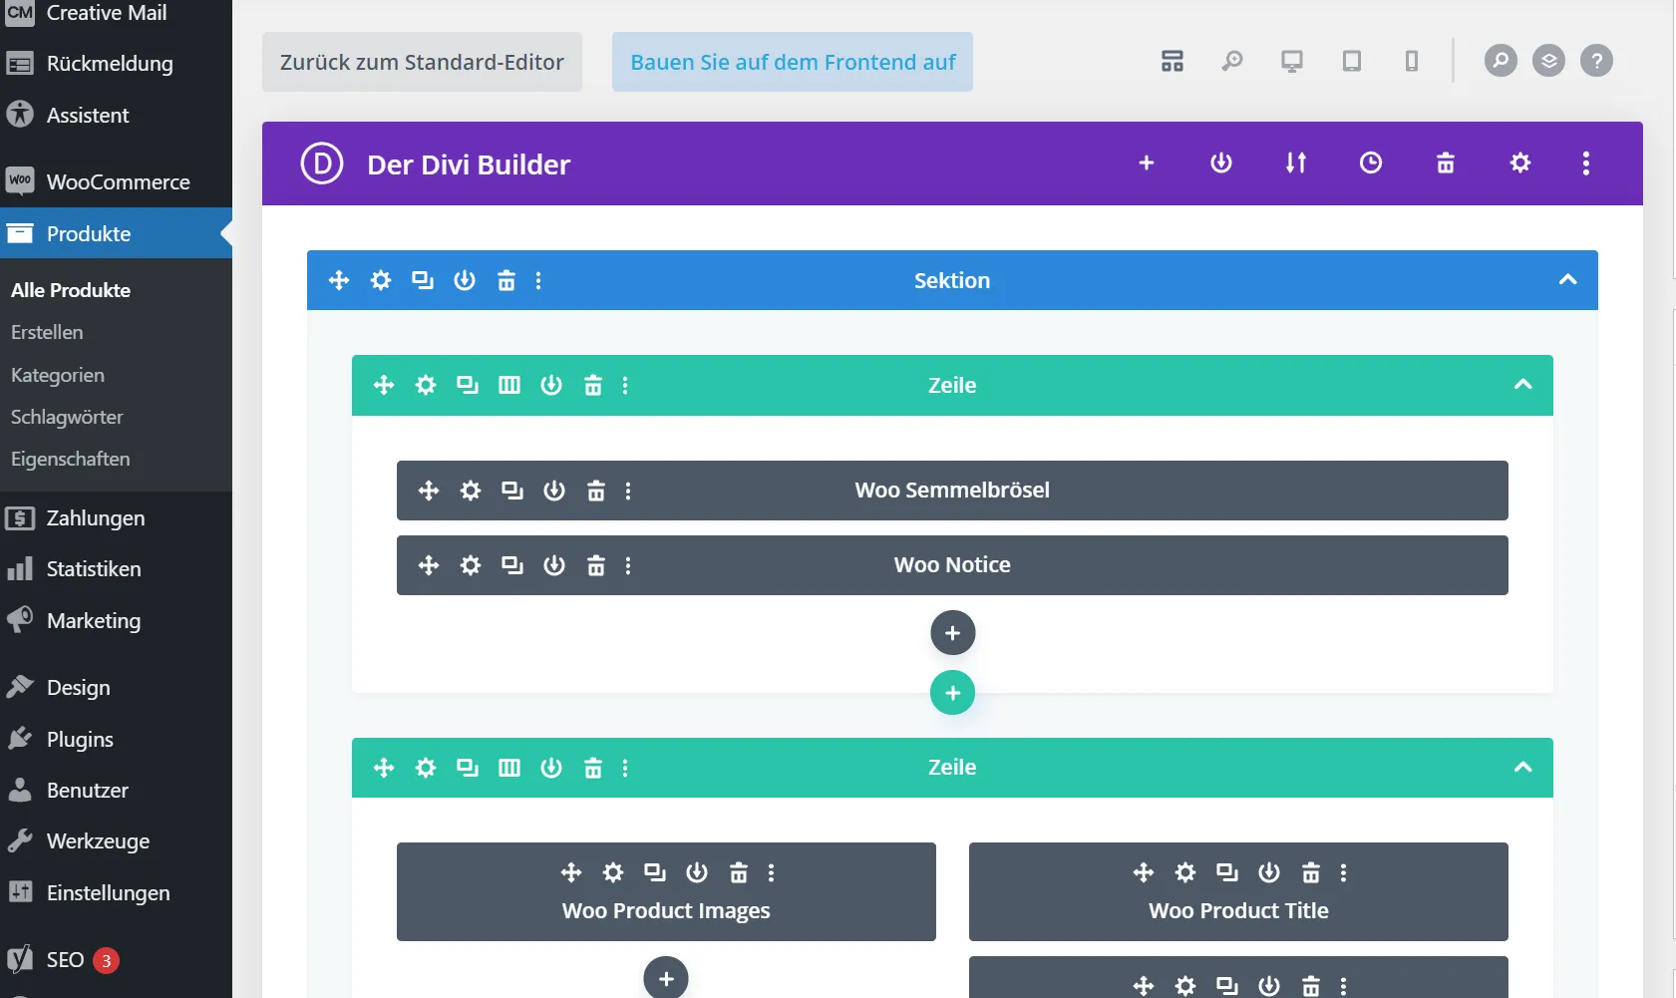This screenshot has height=998, width=1676.
Task: Go to Alle Produkte submenu
Action: (x=71, y=290)
